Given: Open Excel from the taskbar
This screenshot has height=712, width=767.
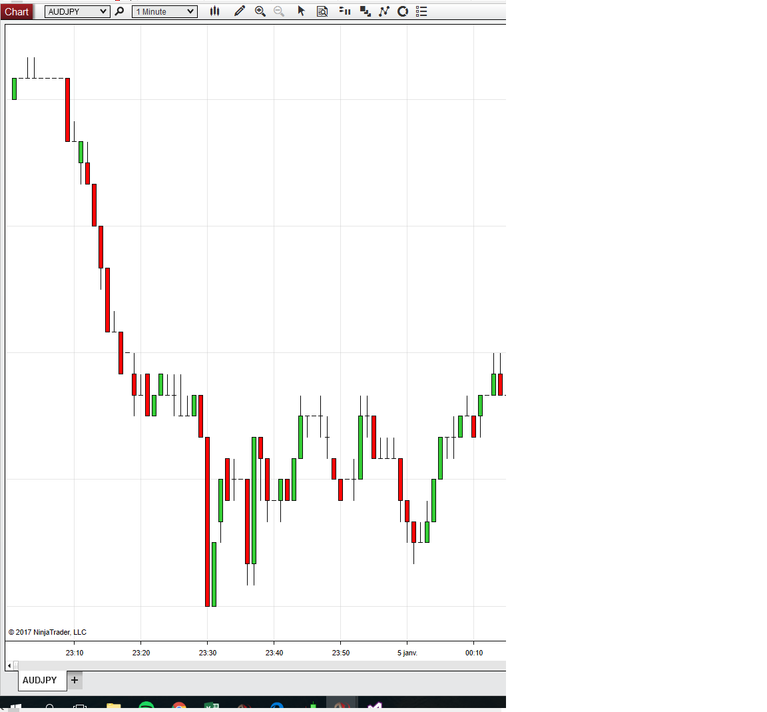Looking at the screenshot, I should click(212, 706).
